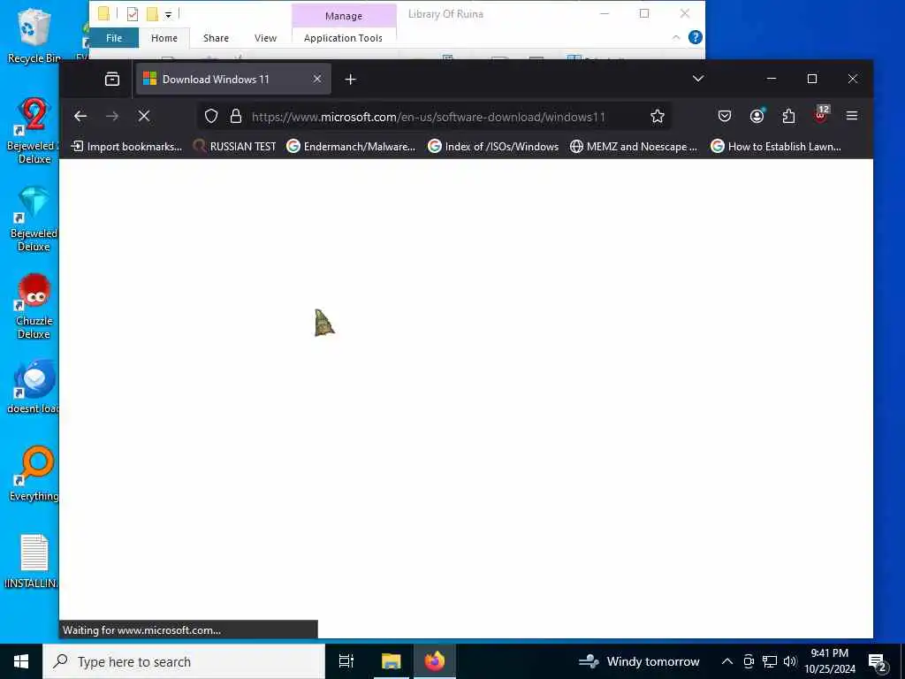Open Save to Pocket icon
The image size is (905, 679).
[725, 116]
